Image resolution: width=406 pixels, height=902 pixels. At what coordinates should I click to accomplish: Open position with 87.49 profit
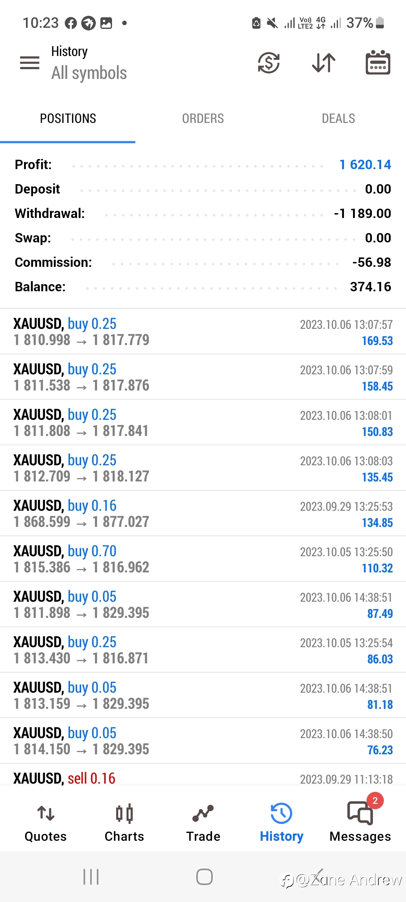point(203,604)
